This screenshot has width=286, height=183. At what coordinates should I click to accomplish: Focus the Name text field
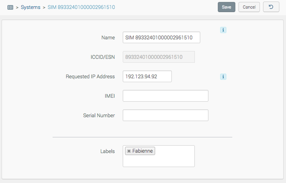click(161, 38)
